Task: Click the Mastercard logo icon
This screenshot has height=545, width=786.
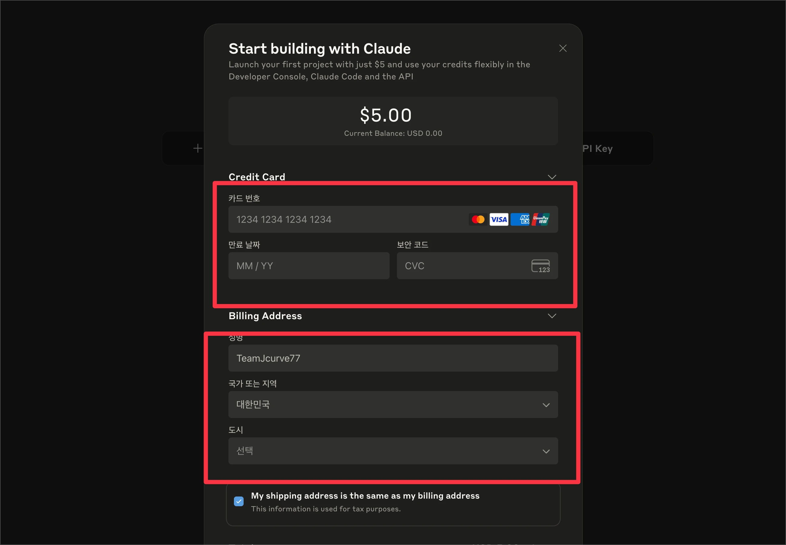Action: pyautogui.click(x=478, y=219)
